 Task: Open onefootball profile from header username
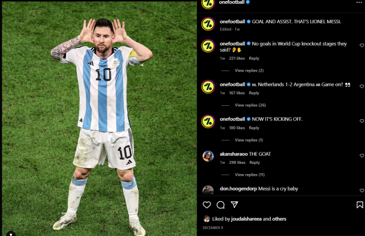[x=232, y=2]
